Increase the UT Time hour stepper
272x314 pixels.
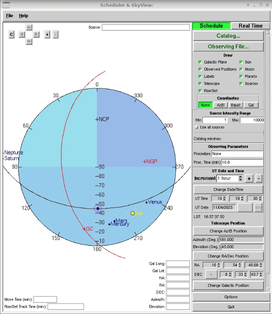[224, 197]
